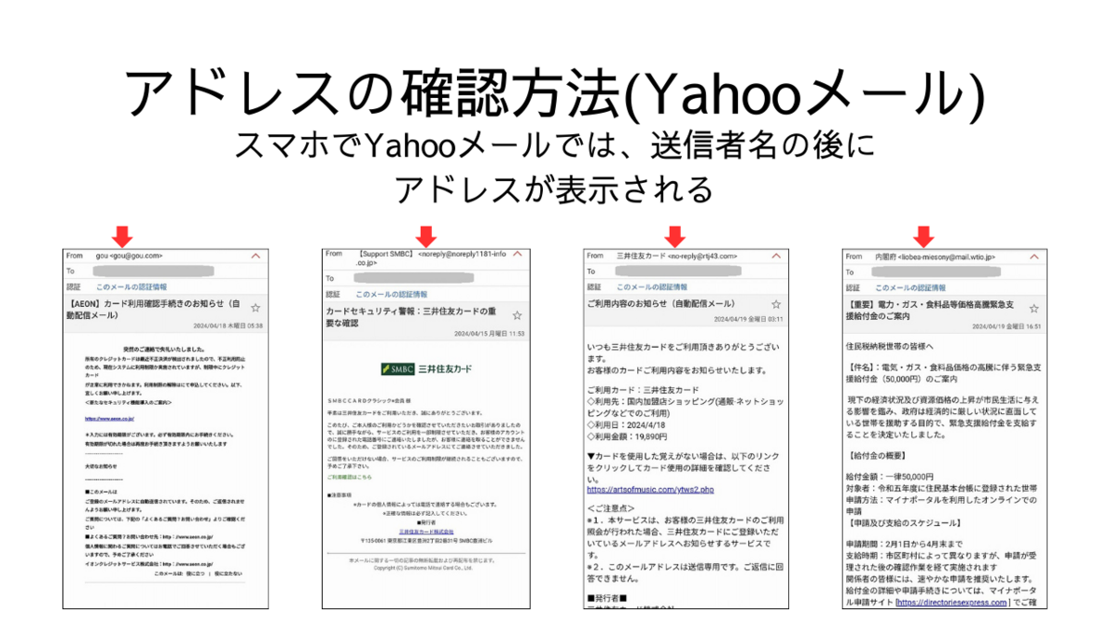Star the 電力・ガス・食料品 email
Screen dimensions: 1110x624
point(1033,308)
